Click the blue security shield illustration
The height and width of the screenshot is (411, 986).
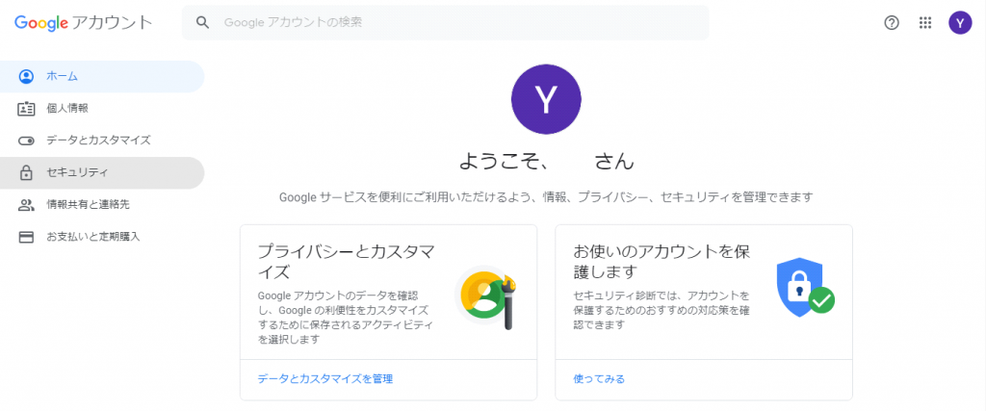click(805, 287)
